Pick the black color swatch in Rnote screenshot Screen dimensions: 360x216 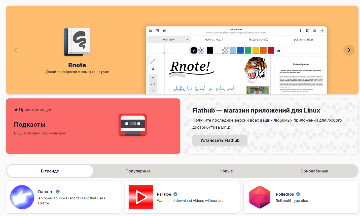coord(210,50)
